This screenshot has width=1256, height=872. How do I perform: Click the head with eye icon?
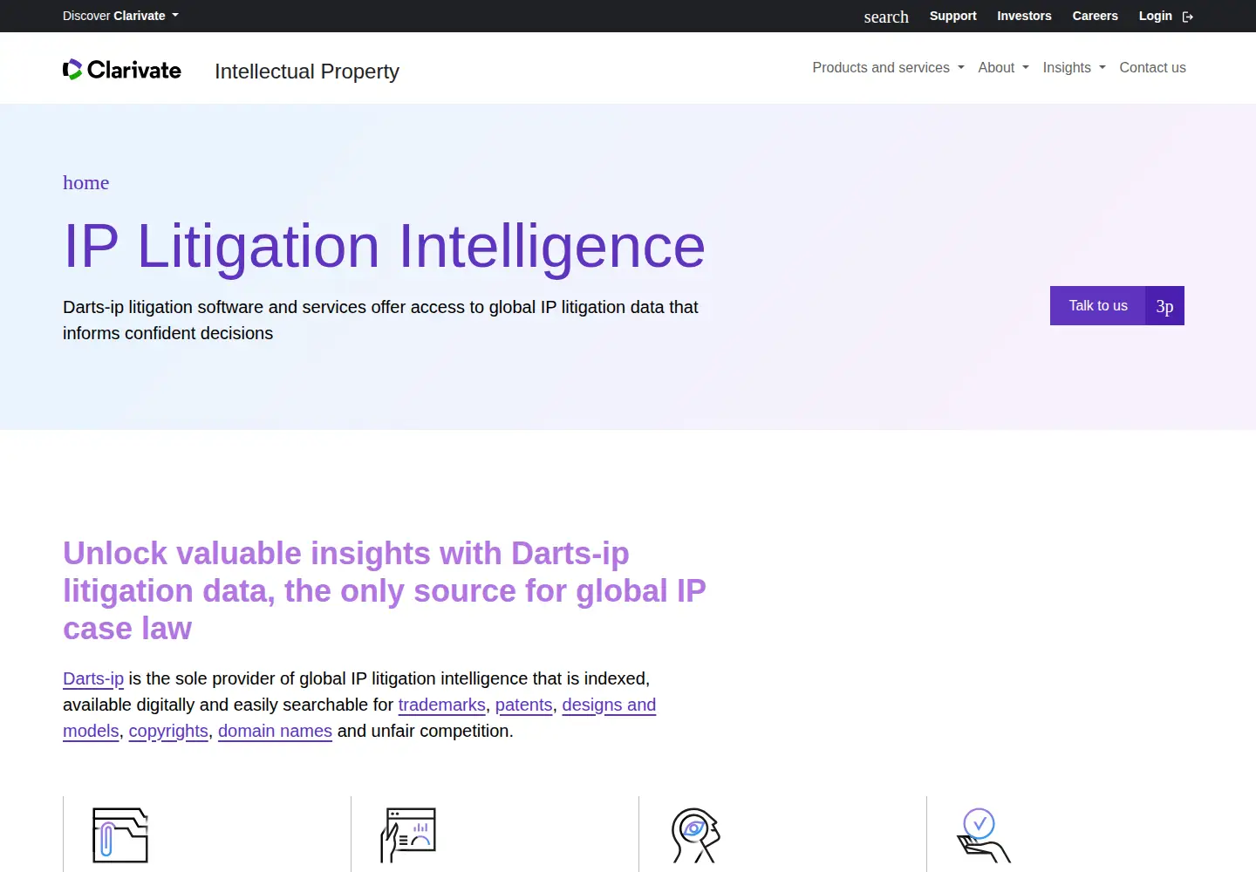point(696,835)
